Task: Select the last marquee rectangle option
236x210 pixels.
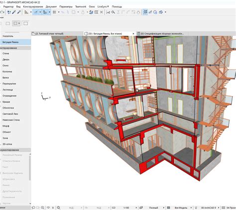Action: tap(25, 23)
